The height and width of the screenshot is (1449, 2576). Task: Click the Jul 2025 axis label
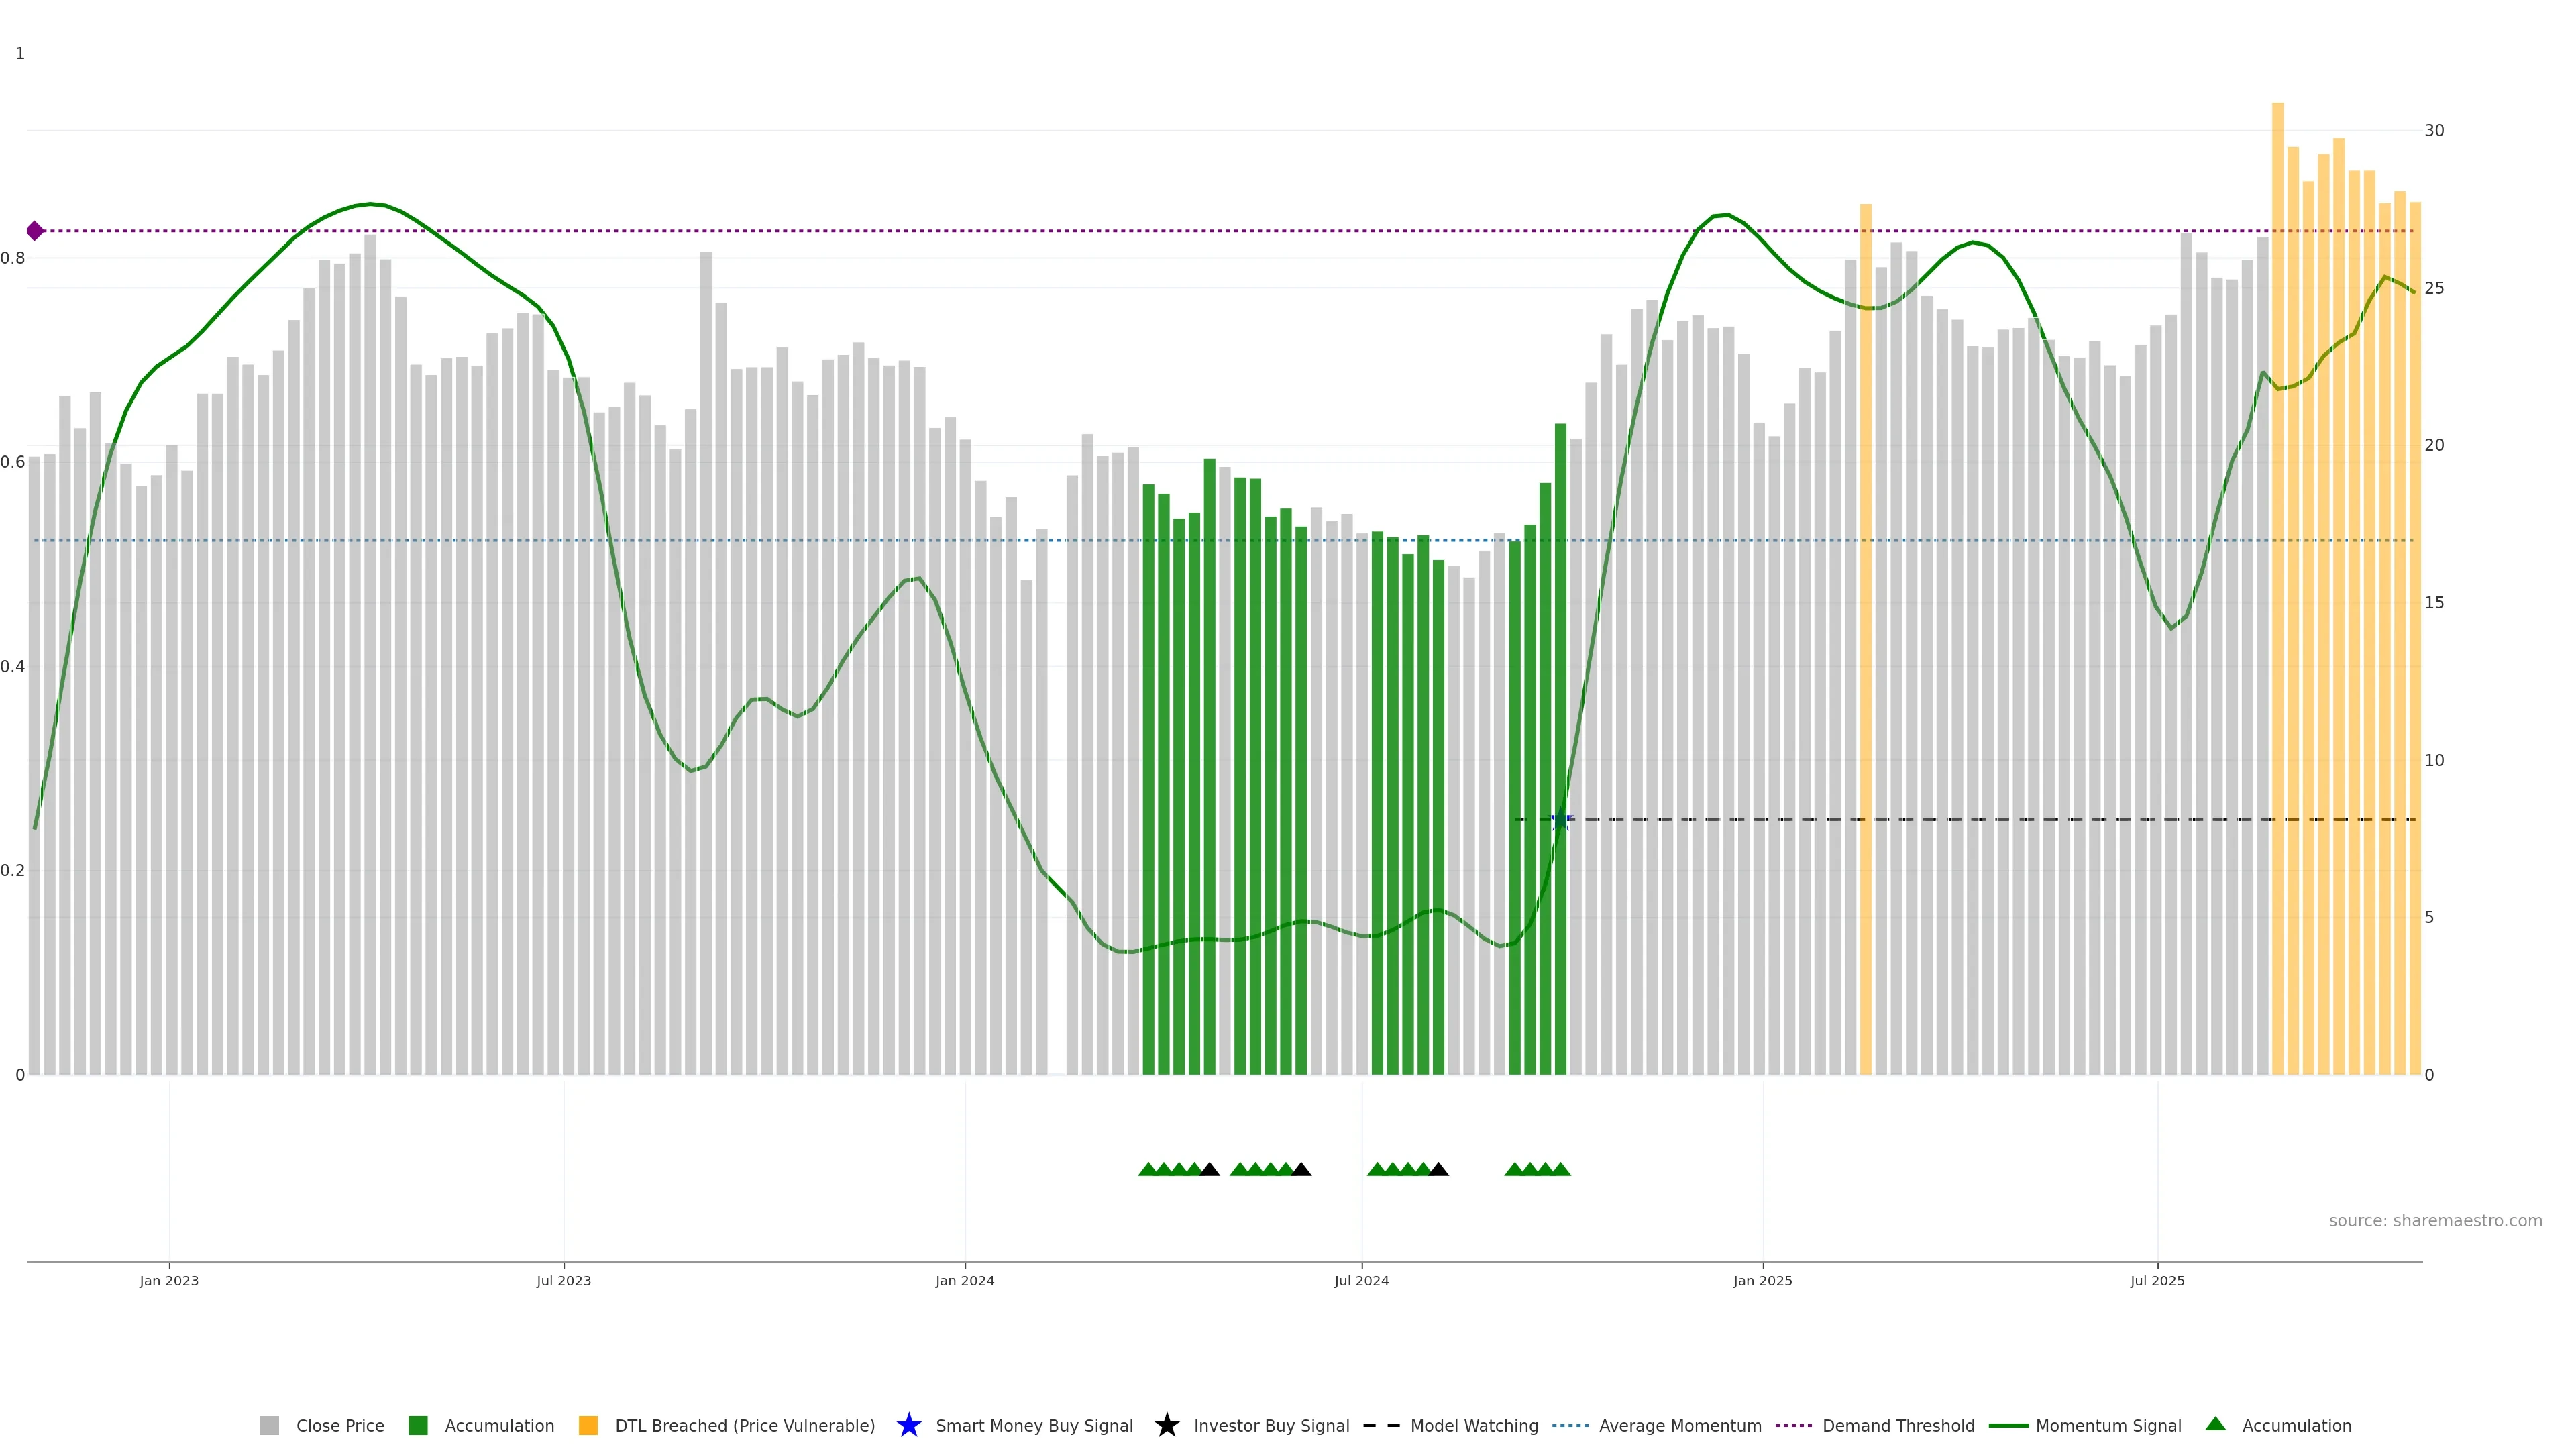[2157, 1280]
